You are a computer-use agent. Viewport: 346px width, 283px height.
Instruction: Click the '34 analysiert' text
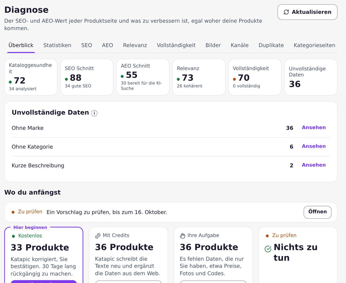pos(23,89)
